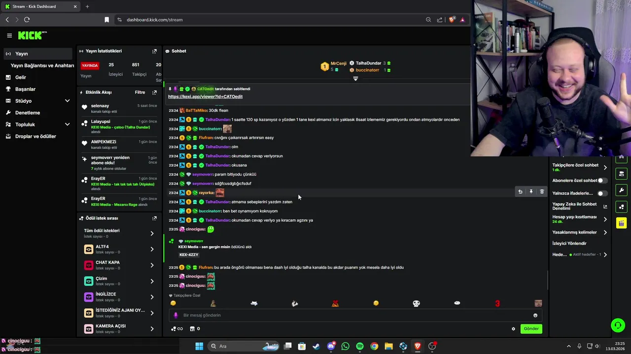The image size is (631, 354).
Task: Open Steam from the taskbar
Action: click(316, 346)
